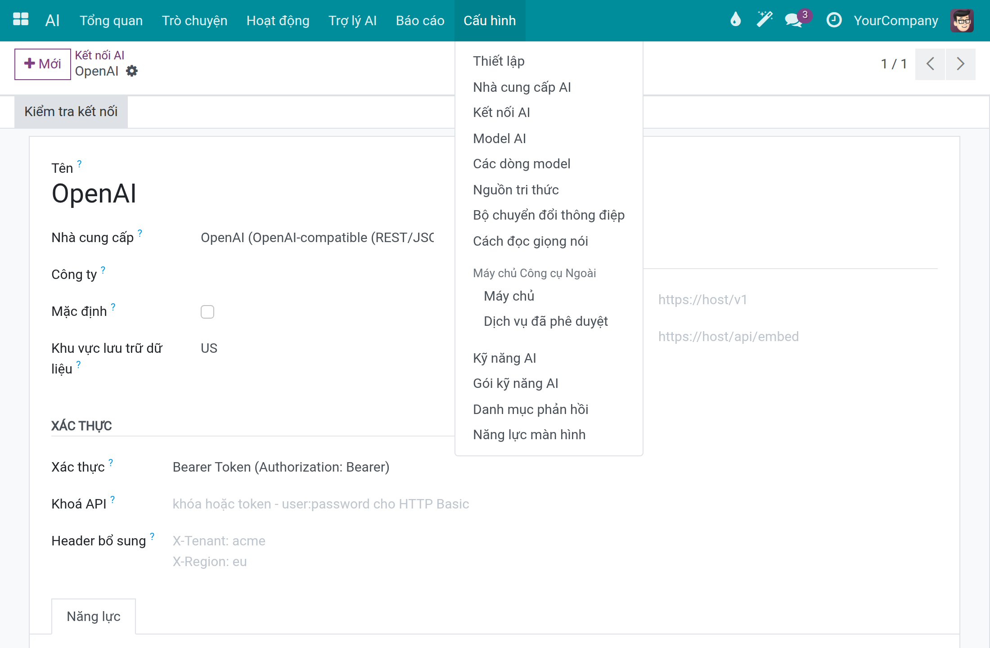Image resolution: width=990 pixels, height=648 pixels.
Task: Show help tooltip for Xác thực field
Action: point(111,463)
